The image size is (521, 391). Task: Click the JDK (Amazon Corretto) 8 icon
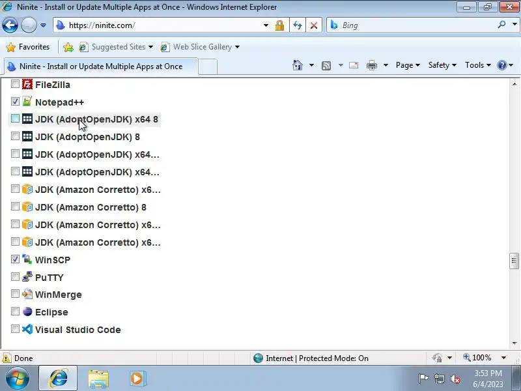pos(27,207)
